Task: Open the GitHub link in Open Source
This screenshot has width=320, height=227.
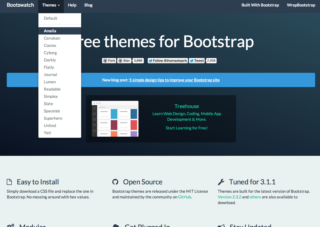Action: click(x=184, y=197)
